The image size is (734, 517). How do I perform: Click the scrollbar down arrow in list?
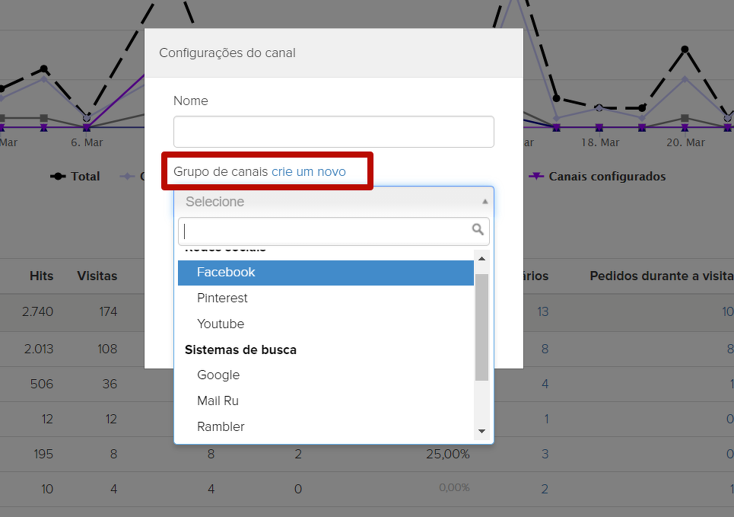click(481, 432)
